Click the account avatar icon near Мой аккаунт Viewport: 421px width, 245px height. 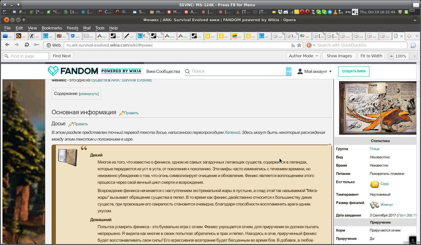pos(300,71)
